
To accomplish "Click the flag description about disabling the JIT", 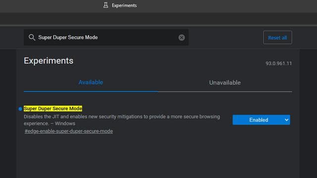I will pos(122,120).
